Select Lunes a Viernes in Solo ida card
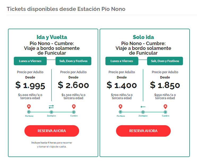The height and width of the screenshot is (161, 197). 122,61
